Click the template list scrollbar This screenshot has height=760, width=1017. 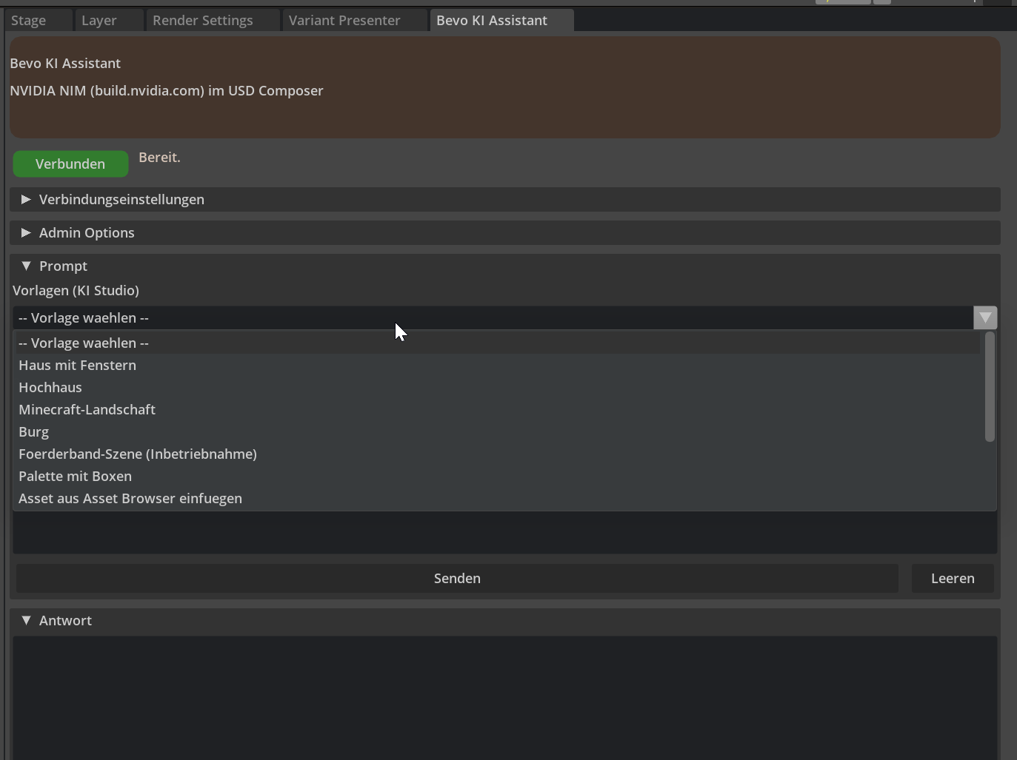(989, 387)
